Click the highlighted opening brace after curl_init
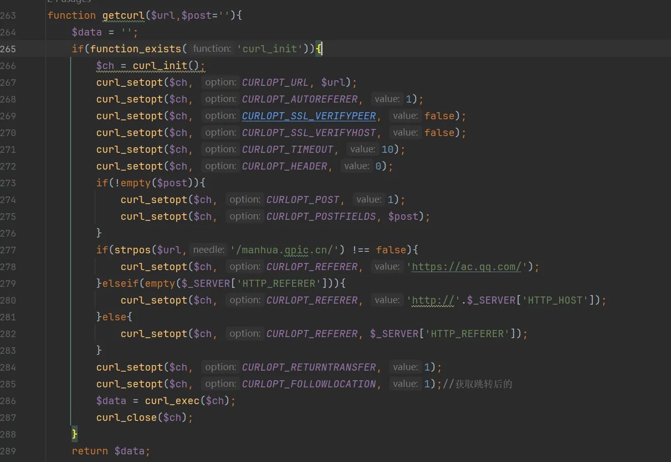The image size is (671, 462). tap(318, 49)
